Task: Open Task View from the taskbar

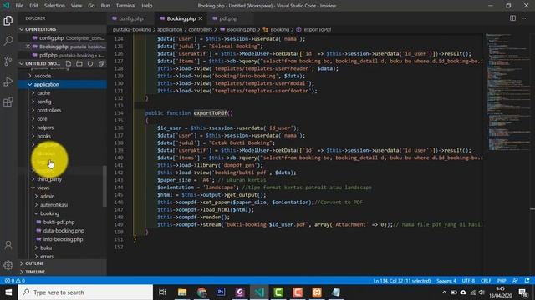Action: click(162, 292)
